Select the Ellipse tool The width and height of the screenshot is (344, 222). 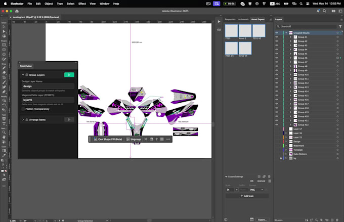(4, 50)
